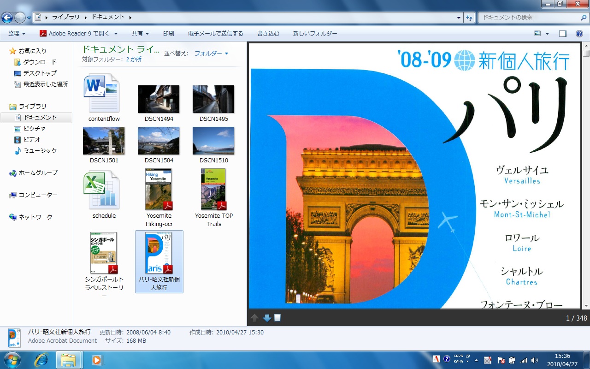
Task: Open Help via the question mark icon
Action: pyautogui.click(x=579, y=33)
